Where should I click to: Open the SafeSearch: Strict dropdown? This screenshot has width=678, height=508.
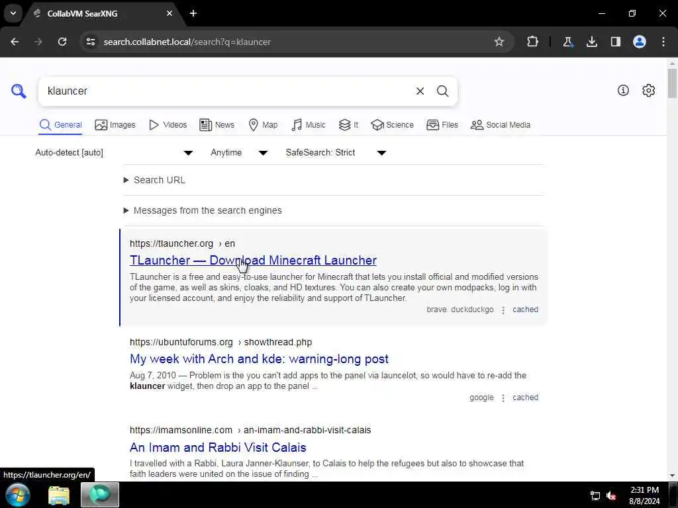tap(336, 153)
